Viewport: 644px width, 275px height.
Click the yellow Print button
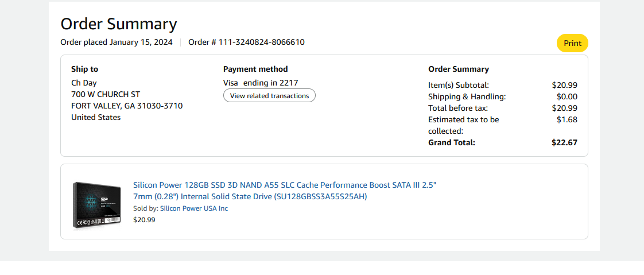click(572, 43)
